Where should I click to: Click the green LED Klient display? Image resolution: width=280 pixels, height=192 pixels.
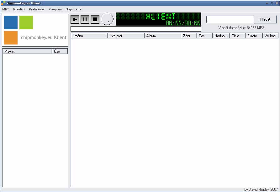coord(158,19)
